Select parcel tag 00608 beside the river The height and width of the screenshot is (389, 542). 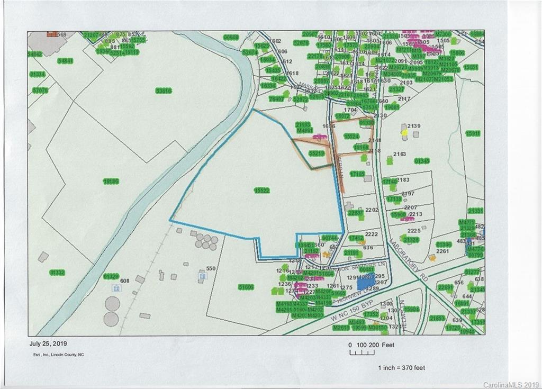coord(231,37)
